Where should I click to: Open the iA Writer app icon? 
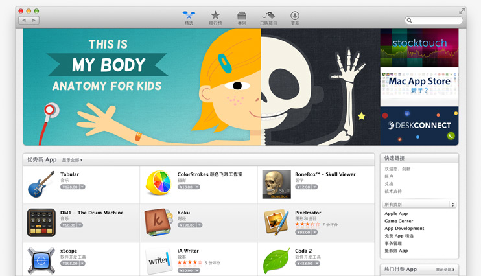tap(158, 261)
